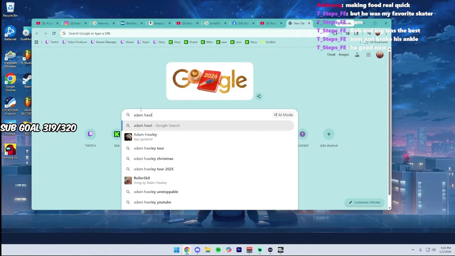Open the Windows Start menu
This screenshot has width=455, height=256.
pos(177,250)
